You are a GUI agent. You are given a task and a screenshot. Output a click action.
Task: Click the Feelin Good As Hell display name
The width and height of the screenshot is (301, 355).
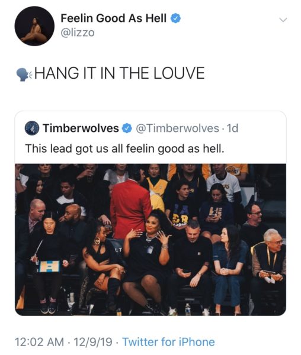coord(113,18)
